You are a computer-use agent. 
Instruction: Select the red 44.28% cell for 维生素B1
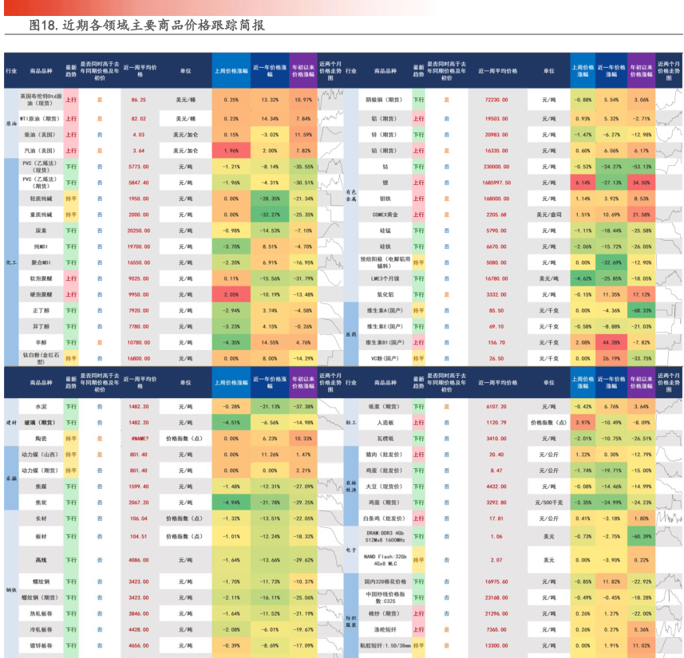[611, 342]
